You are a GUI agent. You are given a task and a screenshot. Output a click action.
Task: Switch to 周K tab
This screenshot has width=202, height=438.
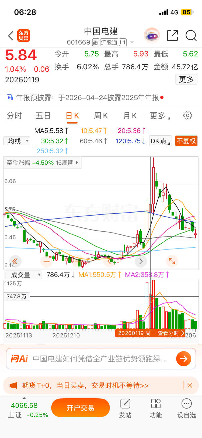(x=101, y=116)
